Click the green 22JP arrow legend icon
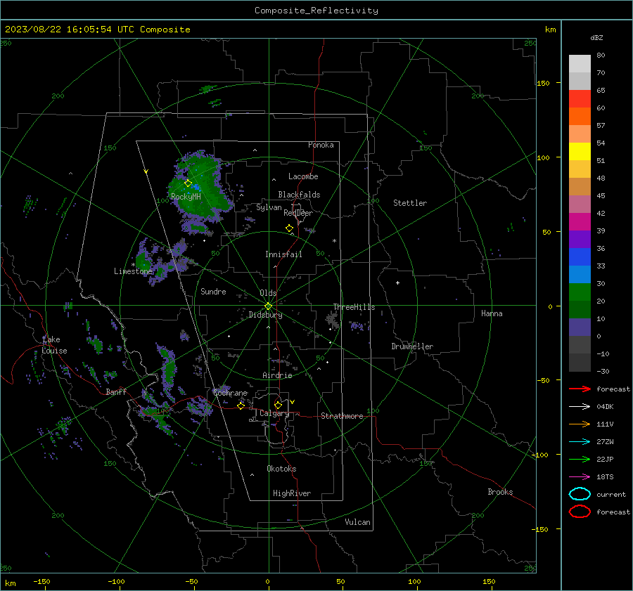Image resolution: width=633 pixels, height=591 pixels. tap(580, 459)
